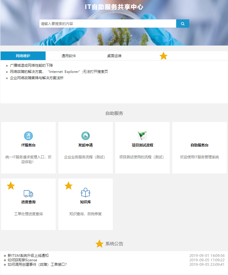
Task: Open the 知识库 book reader icon
Action: pos(85,193)
